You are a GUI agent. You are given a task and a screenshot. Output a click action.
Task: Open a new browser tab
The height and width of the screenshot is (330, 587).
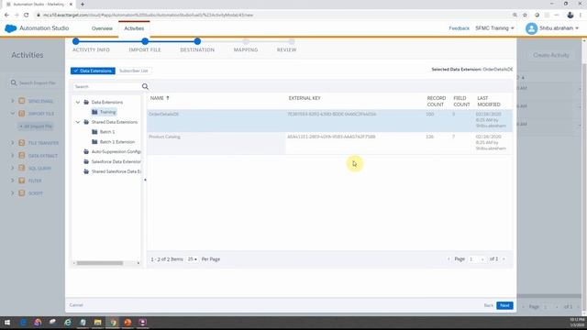coord(83,4)
